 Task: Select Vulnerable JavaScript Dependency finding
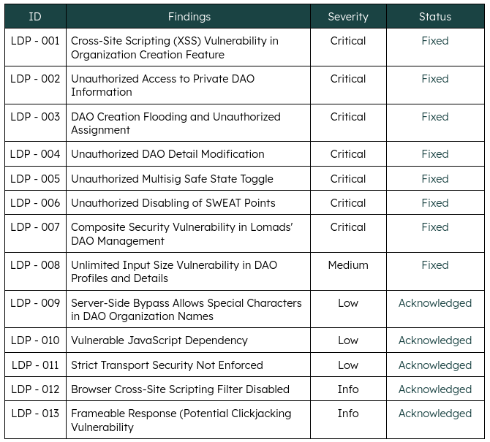(x=159, y=340)
